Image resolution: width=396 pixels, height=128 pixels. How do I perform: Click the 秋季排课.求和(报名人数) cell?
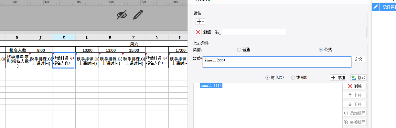[x=17, y=60]
